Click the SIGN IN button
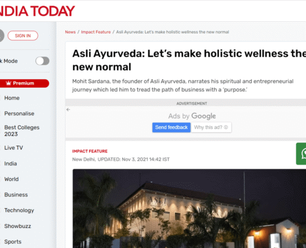Screen dimensions: 306x248 click(x=23, y=36)
